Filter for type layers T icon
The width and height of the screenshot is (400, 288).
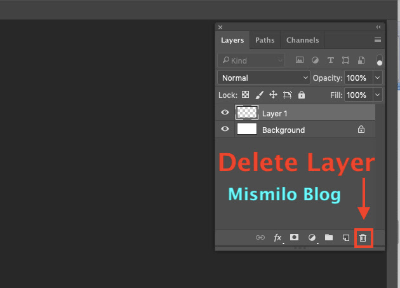331,60
